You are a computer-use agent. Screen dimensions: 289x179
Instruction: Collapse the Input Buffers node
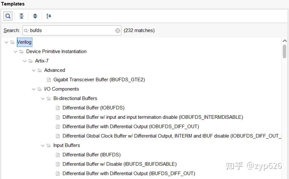tap(43, 145)
